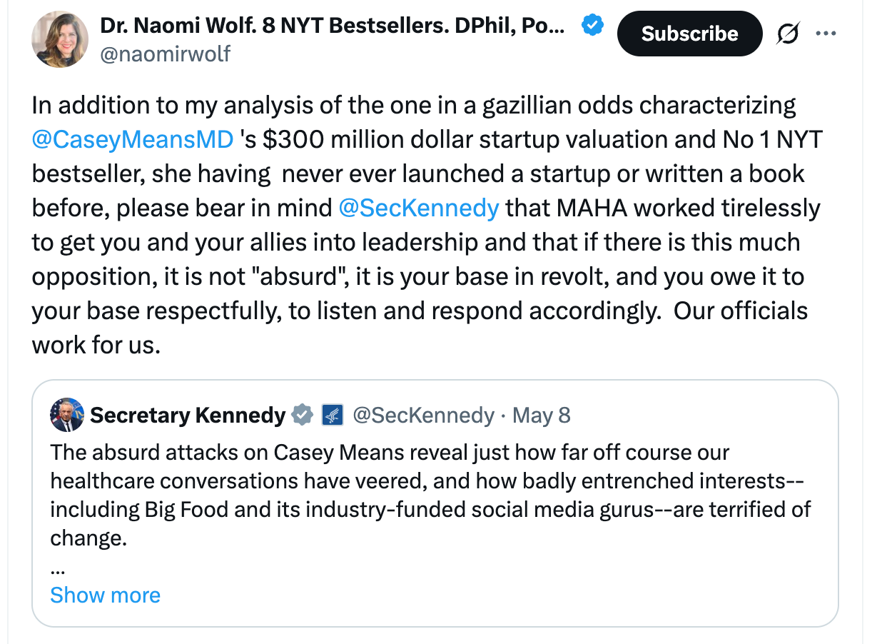Click the @naomirwolf handle
Screen dimensions: 877x644
coord(166,54)
